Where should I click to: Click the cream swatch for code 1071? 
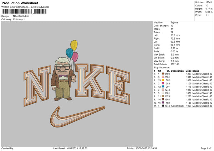coord(163,93)
